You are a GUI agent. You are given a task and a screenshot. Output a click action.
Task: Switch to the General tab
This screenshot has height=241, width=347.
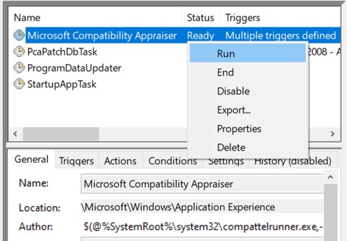(31, 160)
